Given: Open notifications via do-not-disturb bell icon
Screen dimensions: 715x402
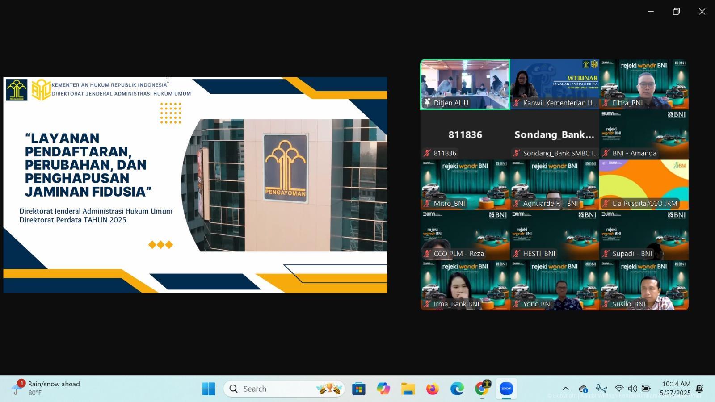Looking at the screenshot, I should (700, 389).
